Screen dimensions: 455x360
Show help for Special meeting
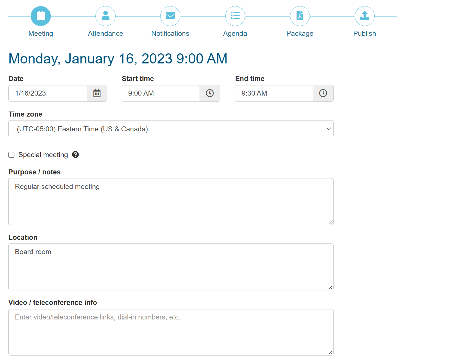pyautogui.click(x=75, y=155)
